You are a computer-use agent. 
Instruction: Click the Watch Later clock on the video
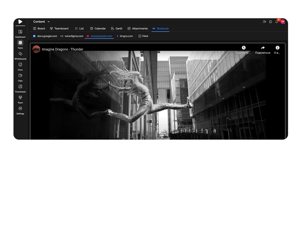click(244, 48)
